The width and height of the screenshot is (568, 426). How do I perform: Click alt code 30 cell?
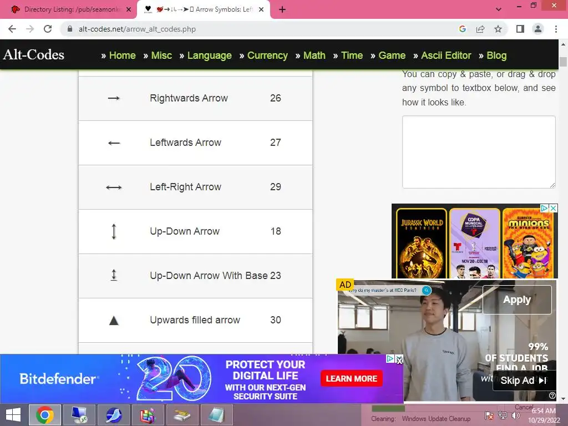click(x=276, y=320)
